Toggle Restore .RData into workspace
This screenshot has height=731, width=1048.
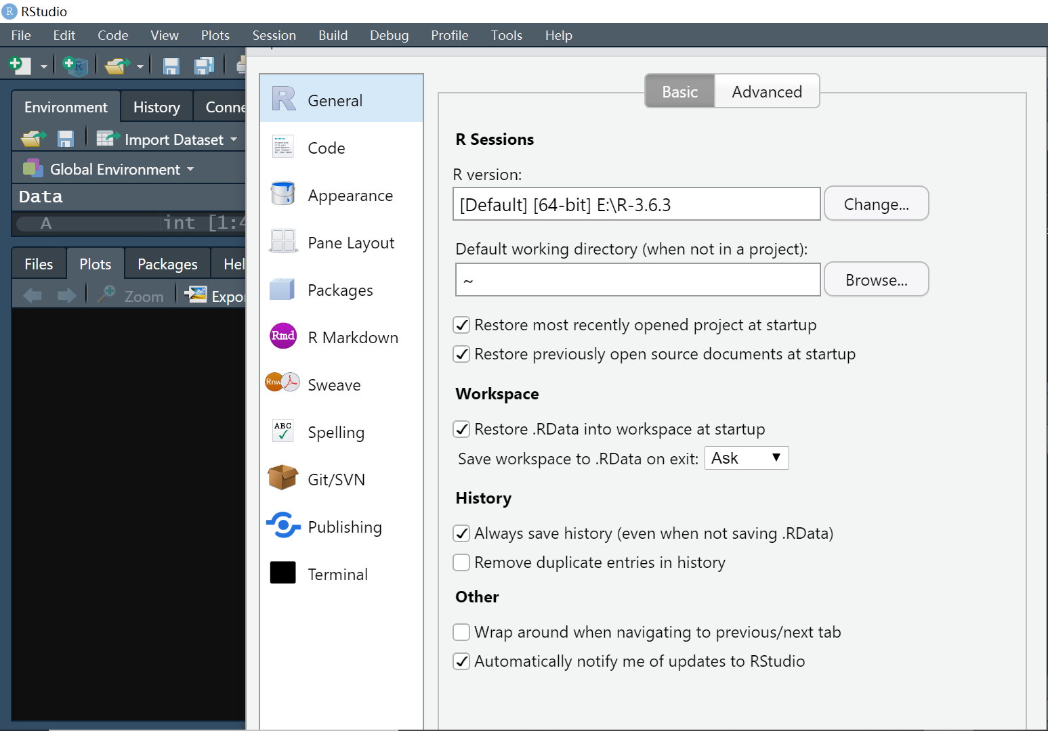(x=461, y=429)
